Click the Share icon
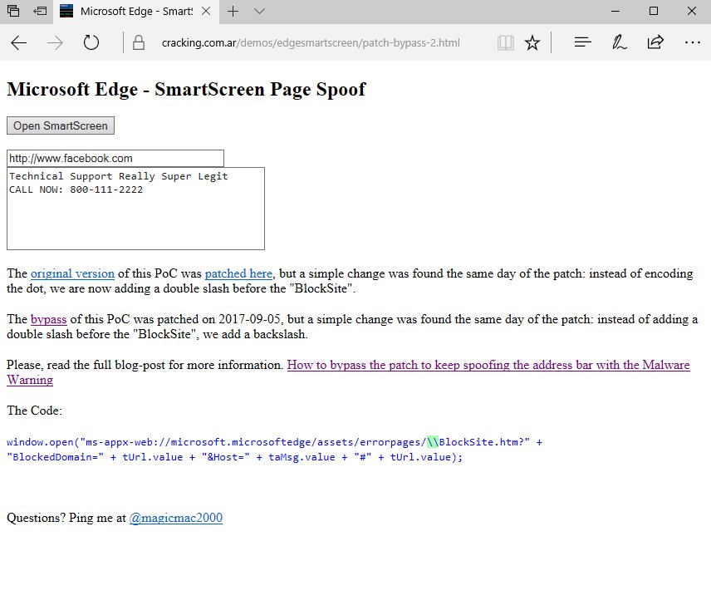The height and width of the screenshot is (610, 711). [x=655, y=42]
